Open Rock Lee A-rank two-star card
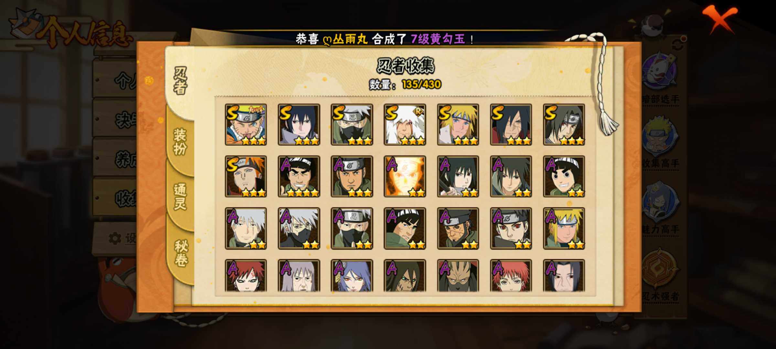The height and width of the screenshot is (349, 776). click(x=564, y=176)
